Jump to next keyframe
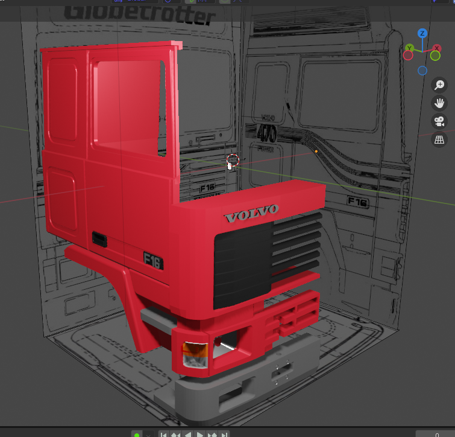 (212, 435)
